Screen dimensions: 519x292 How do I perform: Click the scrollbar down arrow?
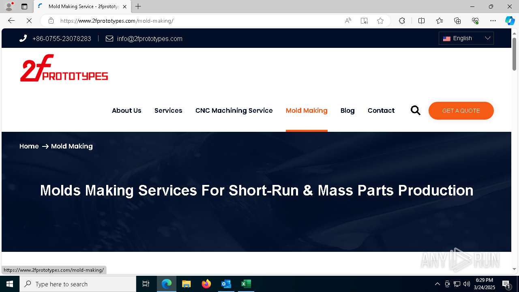[x=514, y=269]
